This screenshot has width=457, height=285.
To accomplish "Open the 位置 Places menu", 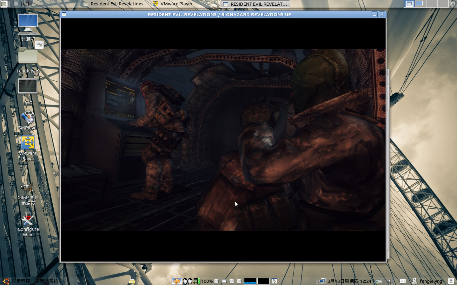I will [x=40, y=281].
